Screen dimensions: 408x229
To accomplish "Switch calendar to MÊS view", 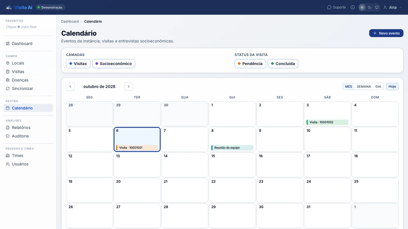I will pos(349,87).
